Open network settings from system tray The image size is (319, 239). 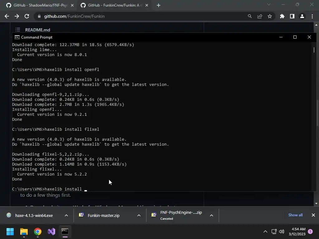pyautogui.click(x=274, y=232)
